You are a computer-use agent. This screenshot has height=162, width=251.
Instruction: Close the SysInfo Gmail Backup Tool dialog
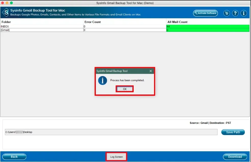point(150,71)
